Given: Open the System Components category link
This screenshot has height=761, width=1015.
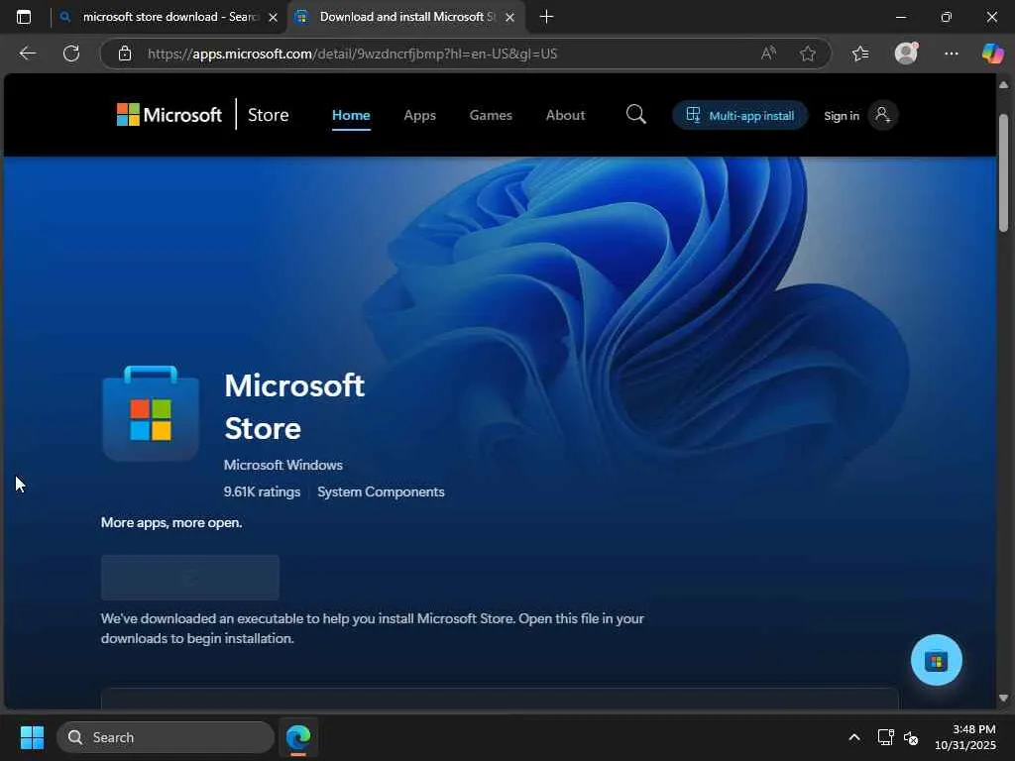Looking at the screenshot, I should click(x=381, y=491).
